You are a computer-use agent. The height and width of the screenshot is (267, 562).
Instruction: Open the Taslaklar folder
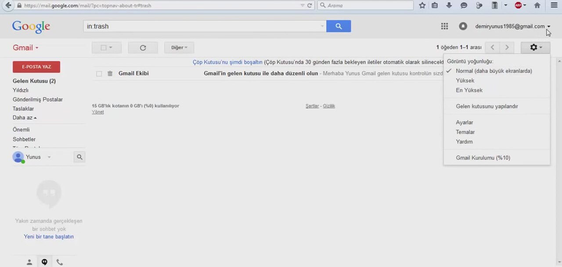click(x=23, y=109)
